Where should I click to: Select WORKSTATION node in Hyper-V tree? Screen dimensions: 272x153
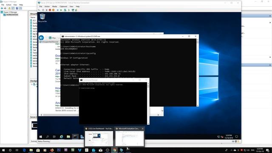tap(11, 15)
